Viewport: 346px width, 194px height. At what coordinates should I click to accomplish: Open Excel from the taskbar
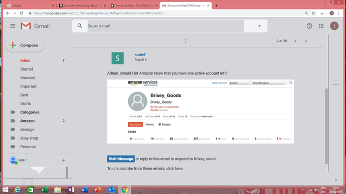[x=44, y=190]
